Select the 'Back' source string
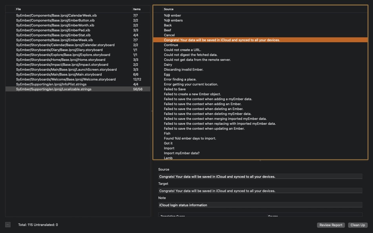373x233 pixels. tap(260, 25)
